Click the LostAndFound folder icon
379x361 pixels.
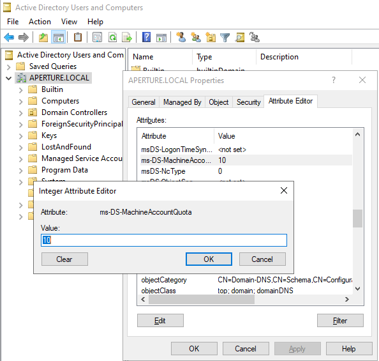[x=33, y=147]
